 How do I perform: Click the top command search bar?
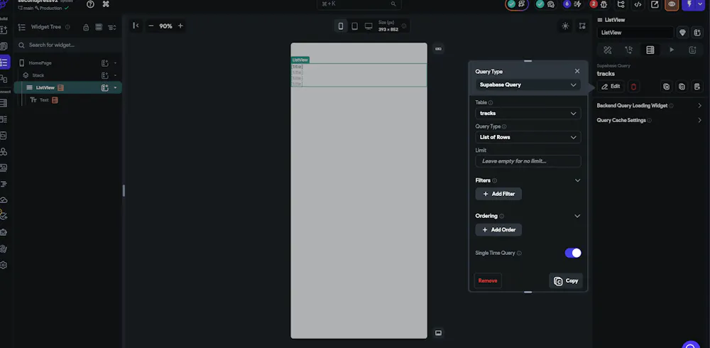coord(359,4)
